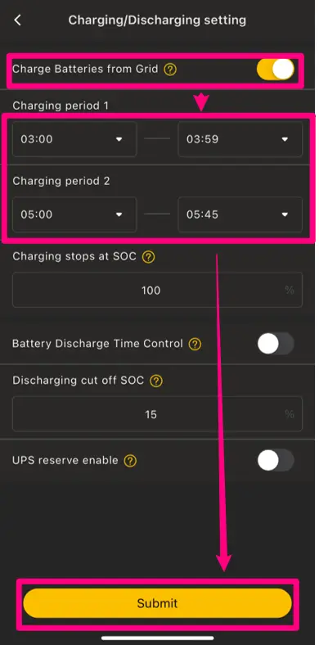Viewport: 319px width, 645px height.
Task: Open Charging period 1 start time 03:00
Action: tap(74, 139)
